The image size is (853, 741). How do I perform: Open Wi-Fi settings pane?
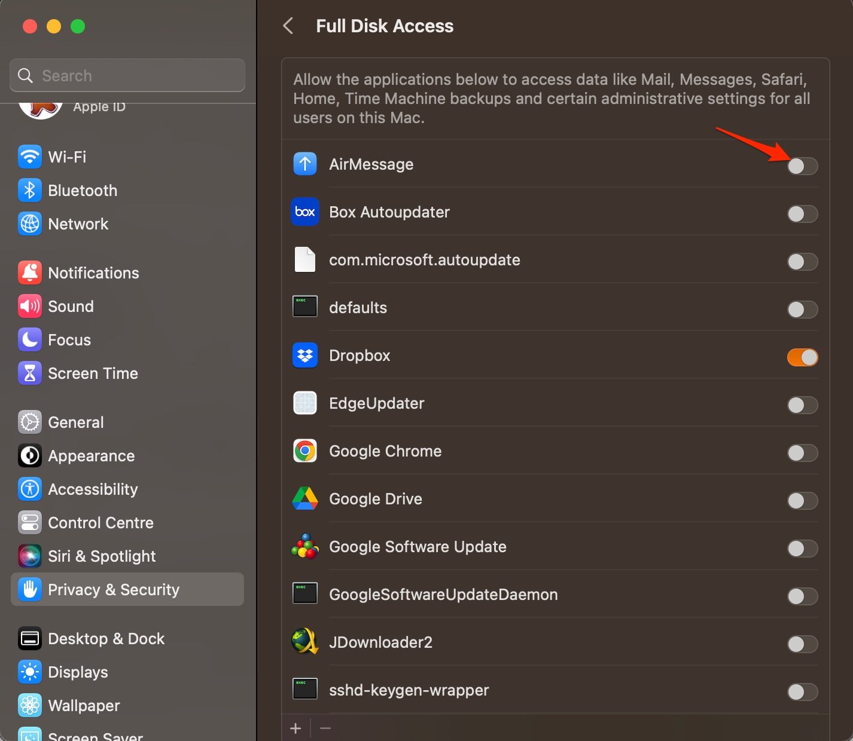[x=127, y=157]
